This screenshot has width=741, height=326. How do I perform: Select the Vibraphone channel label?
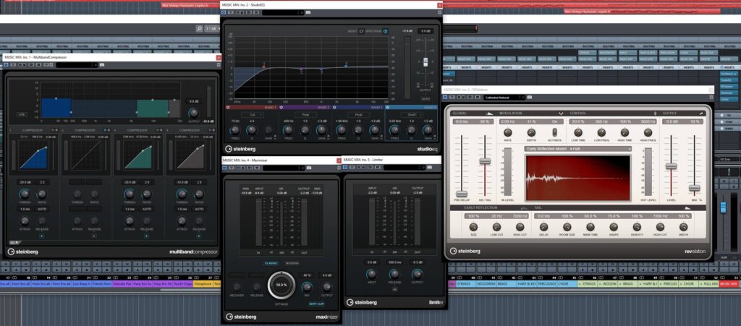click(203, 284)
